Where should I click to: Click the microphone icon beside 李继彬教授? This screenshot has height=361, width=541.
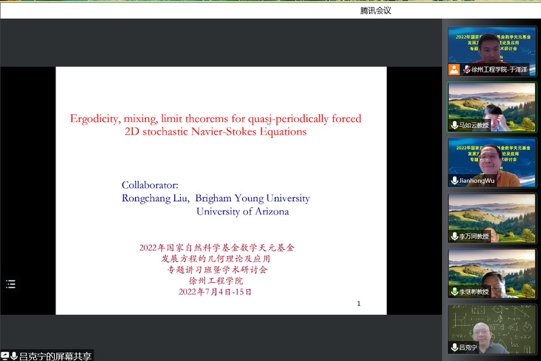point(454,292)
